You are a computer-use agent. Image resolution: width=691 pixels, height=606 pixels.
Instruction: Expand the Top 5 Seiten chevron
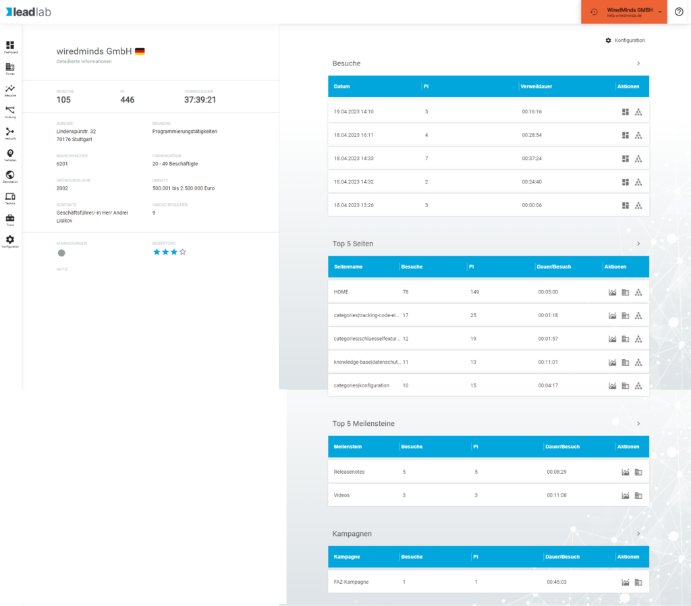point(638,244)
